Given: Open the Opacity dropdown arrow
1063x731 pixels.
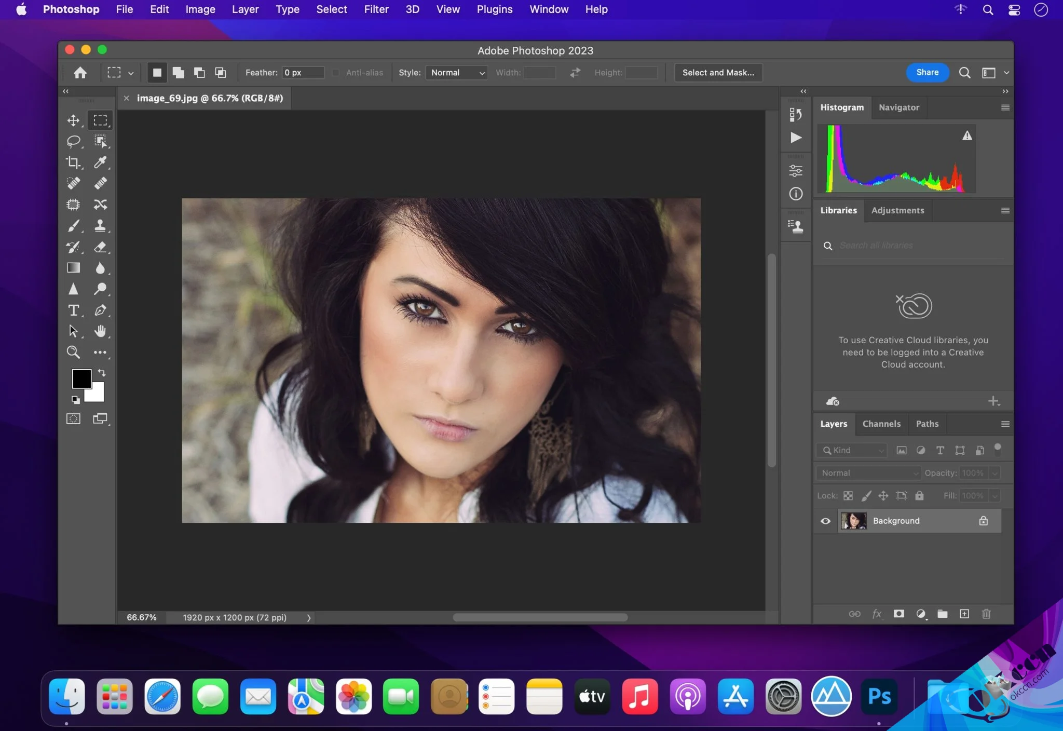Looking at the screenshot, I should (x=994, y=473).
